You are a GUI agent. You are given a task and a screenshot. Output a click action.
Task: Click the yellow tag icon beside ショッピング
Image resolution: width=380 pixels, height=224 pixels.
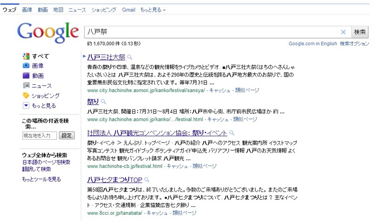26,95
